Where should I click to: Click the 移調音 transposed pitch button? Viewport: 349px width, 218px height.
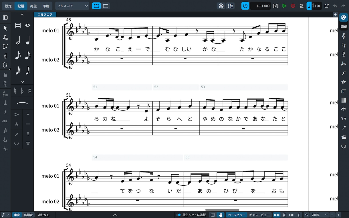pos(28,215)
